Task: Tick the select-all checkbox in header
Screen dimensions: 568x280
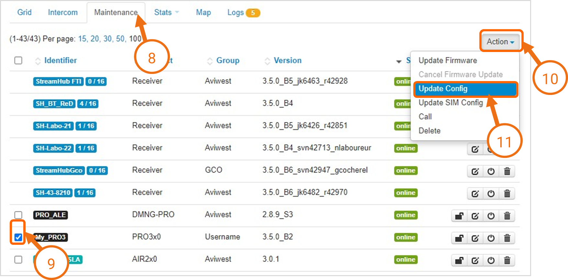Action: [x=18, y=61]
